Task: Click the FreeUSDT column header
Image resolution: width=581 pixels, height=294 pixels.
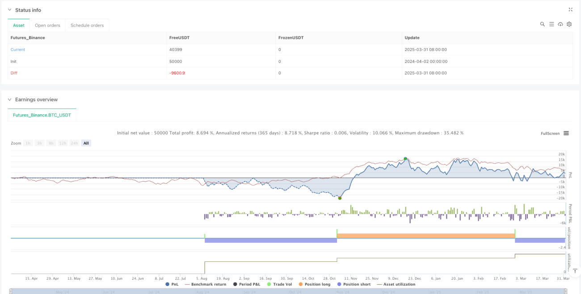Action: click(x=179, y=38)
